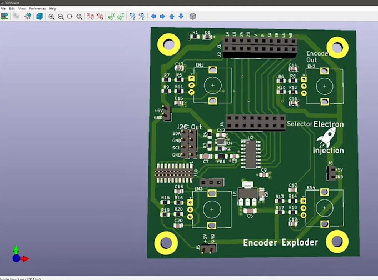Click the EN2 encoder footprint
Viewport: 378px width, 280px height.
[325, 86]
